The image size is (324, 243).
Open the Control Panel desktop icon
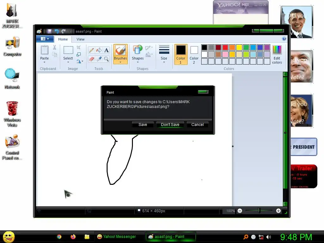tap(12, 147)
